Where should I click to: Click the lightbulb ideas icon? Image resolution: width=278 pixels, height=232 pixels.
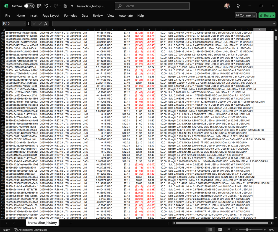(x=238, y=6)
